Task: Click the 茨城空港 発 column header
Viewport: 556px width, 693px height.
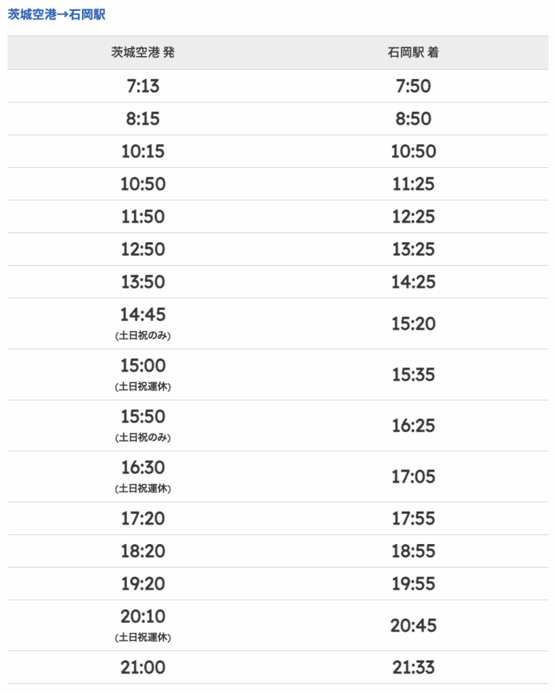Action: (x=143, y=52)
